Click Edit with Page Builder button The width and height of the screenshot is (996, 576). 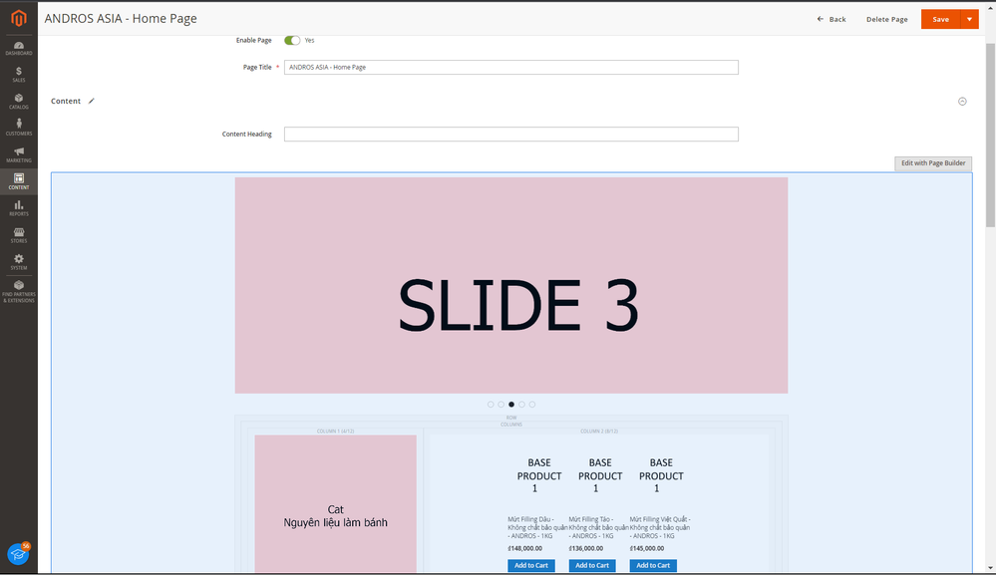[x=933, y=163]
